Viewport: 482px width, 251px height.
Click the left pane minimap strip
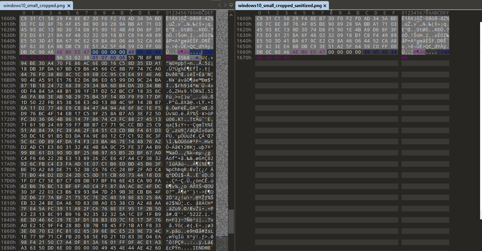click(221, 131)
